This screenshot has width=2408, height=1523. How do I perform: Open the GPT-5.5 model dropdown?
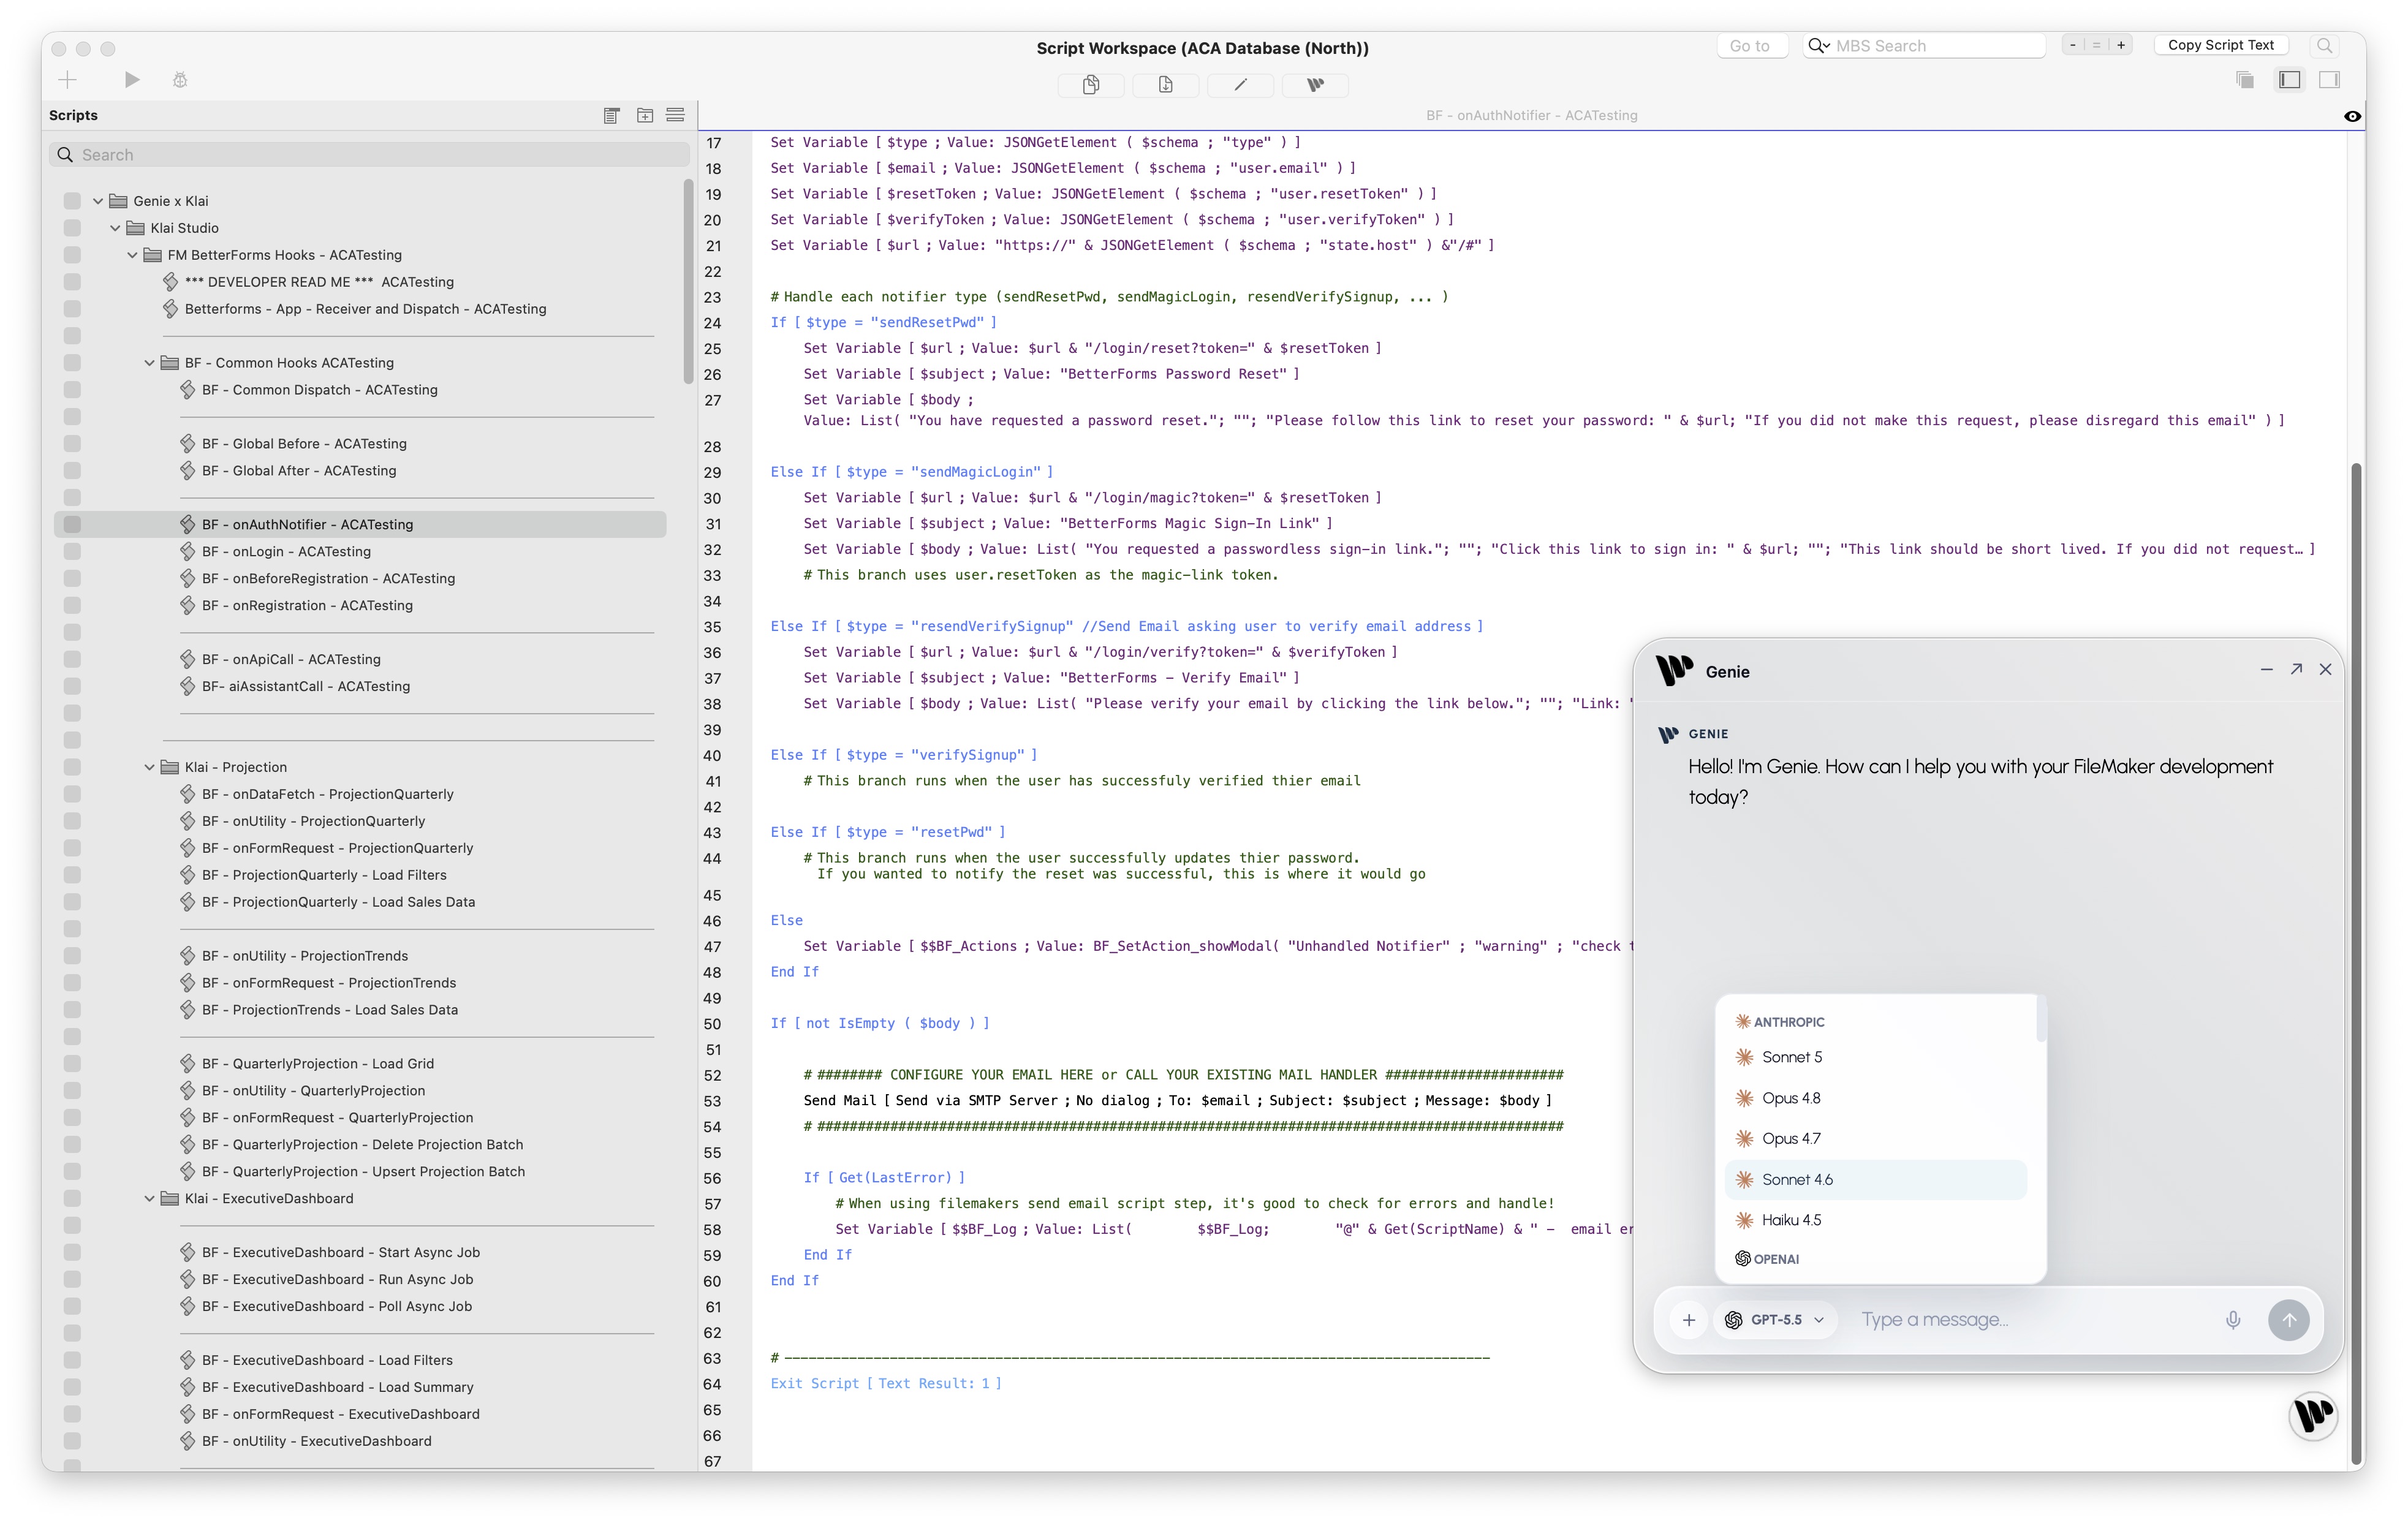click(1775, 1320)
